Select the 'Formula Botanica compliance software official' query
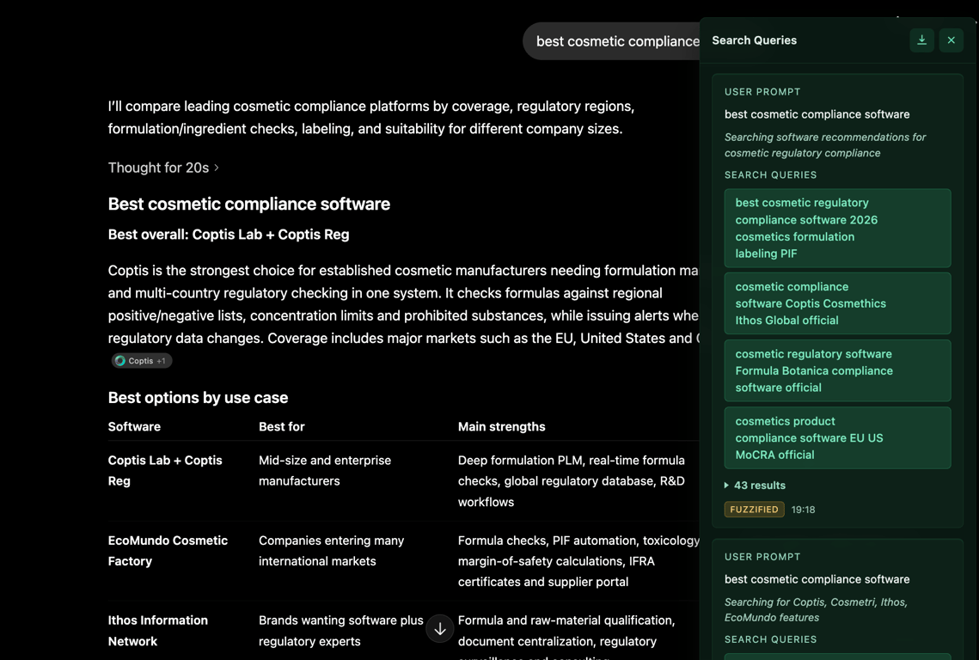979x660 pixels. point(837,371)
